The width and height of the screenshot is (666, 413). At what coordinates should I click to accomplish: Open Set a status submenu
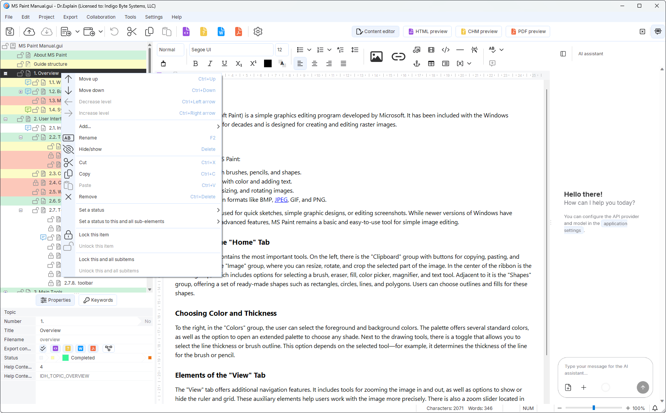(x=141, y=210)
